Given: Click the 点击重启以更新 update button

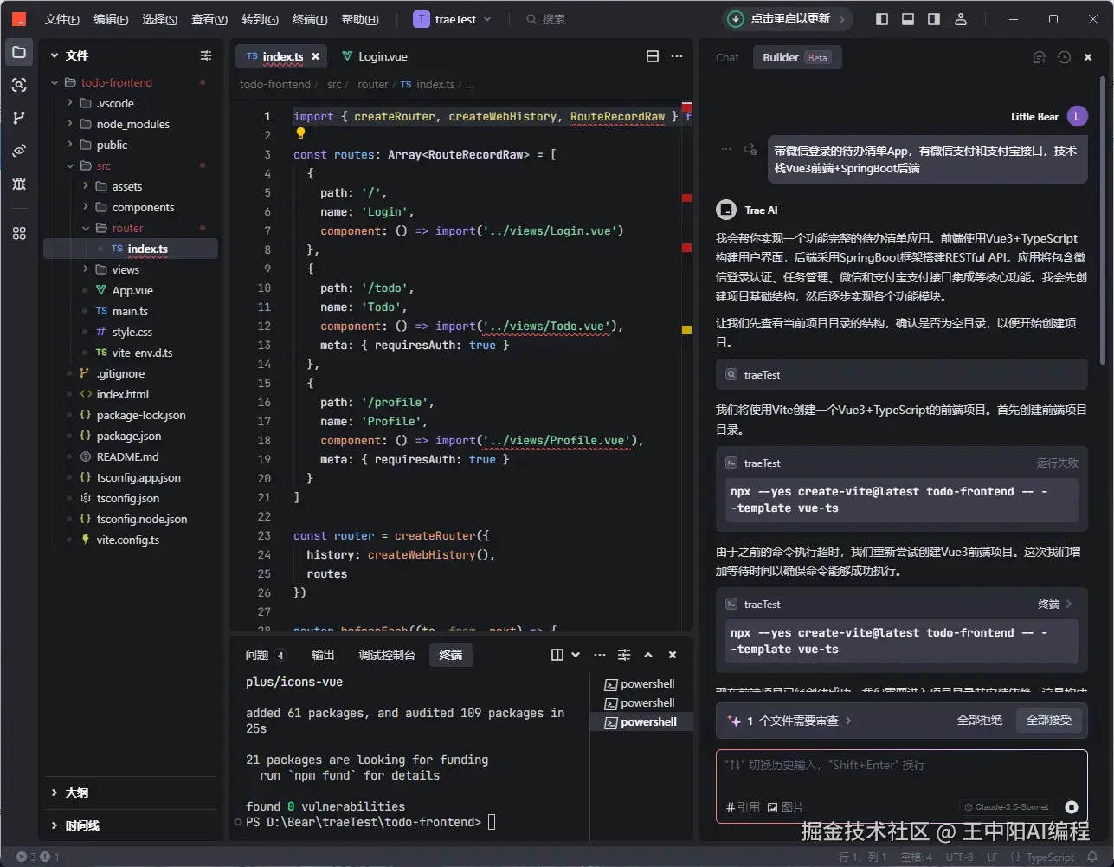Looking at the screenshot, I should coord(787,19).
